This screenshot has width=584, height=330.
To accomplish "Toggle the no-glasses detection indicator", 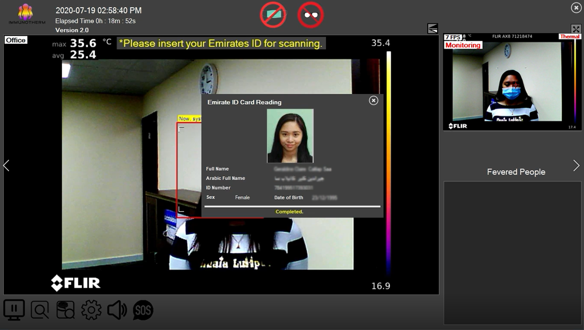I will (x=311, y=15).
